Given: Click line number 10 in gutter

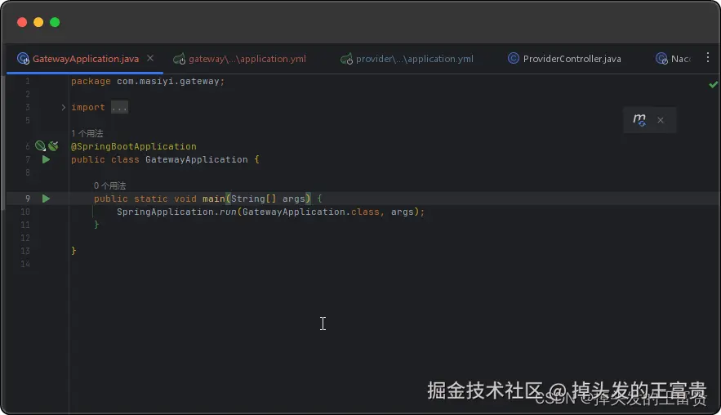Looking at the screenshot, I should click(x=25, y=212).
